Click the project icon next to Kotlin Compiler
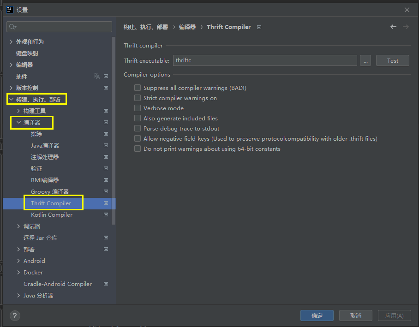Viewport: 419px width, 327px height. point(106,214)
